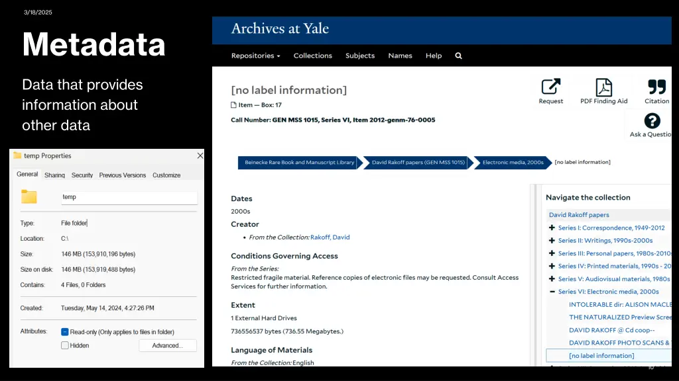679x381 pixels.
Task: Select INTOLERABLE dir: ALISON MACLE tree item
Action: [x=620, y=304]
